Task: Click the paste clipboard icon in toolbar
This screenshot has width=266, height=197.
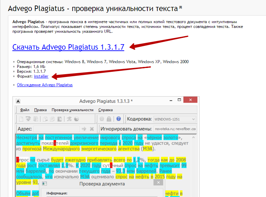Action: (x=59, y=119)
